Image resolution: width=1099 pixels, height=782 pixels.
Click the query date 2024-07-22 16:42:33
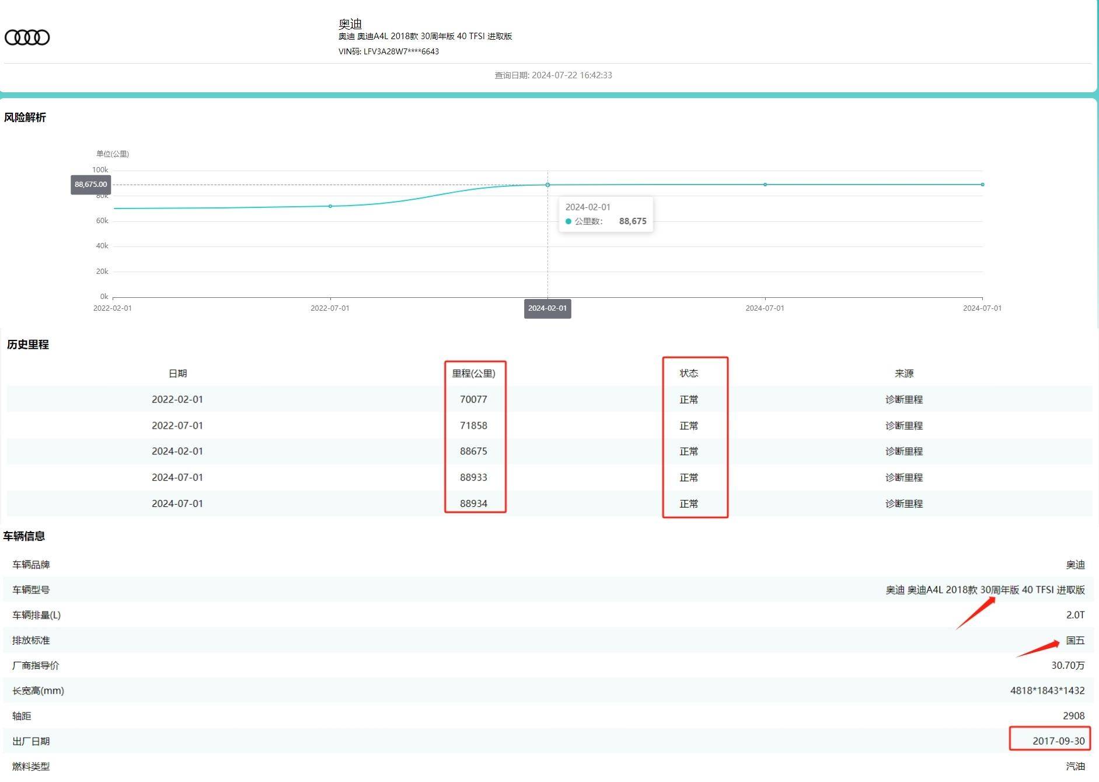553,75
